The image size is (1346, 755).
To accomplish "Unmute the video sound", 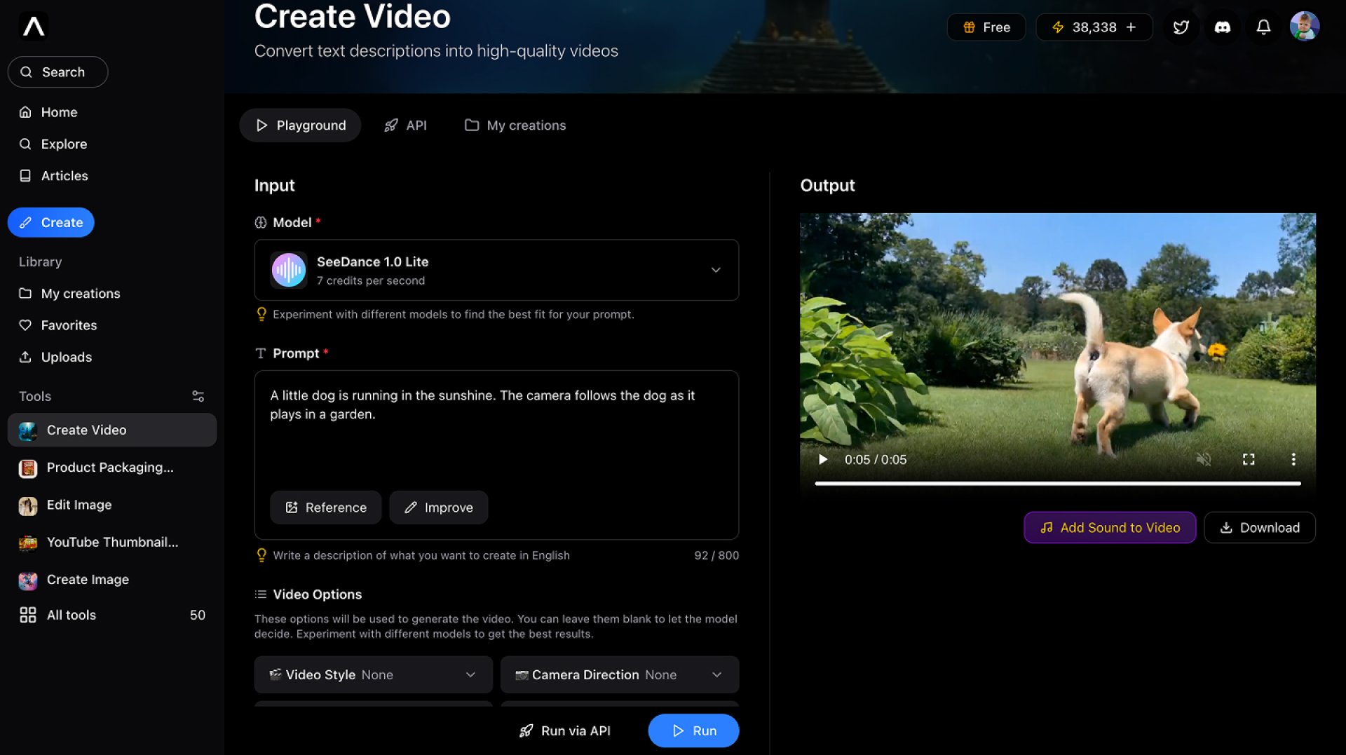I will 1204,459.
